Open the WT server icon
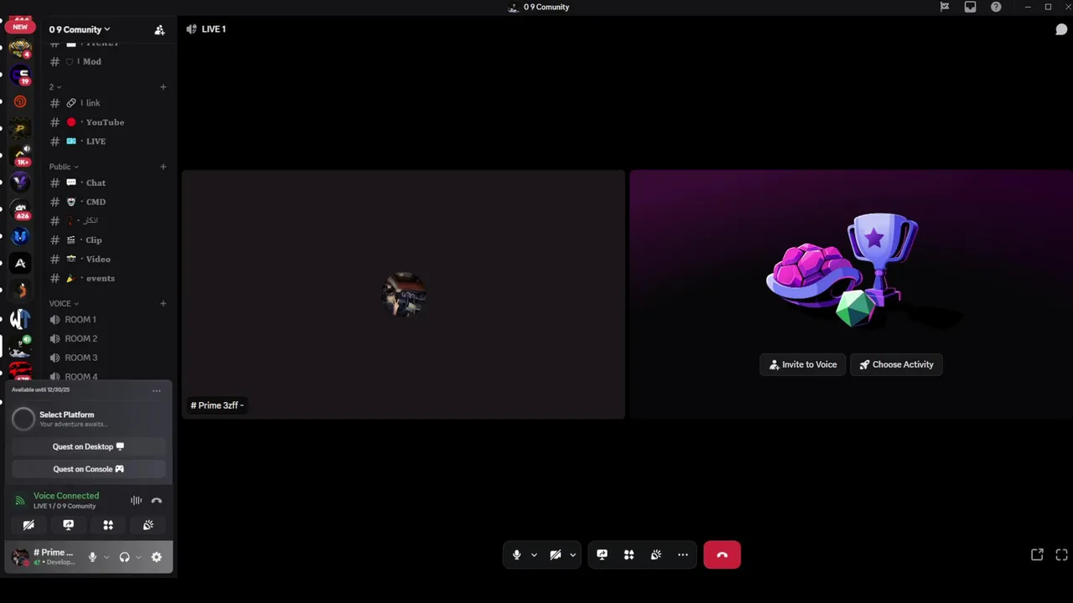Image resolution: width=1073 pixels, height=603 pixels. tap(21, 318)
